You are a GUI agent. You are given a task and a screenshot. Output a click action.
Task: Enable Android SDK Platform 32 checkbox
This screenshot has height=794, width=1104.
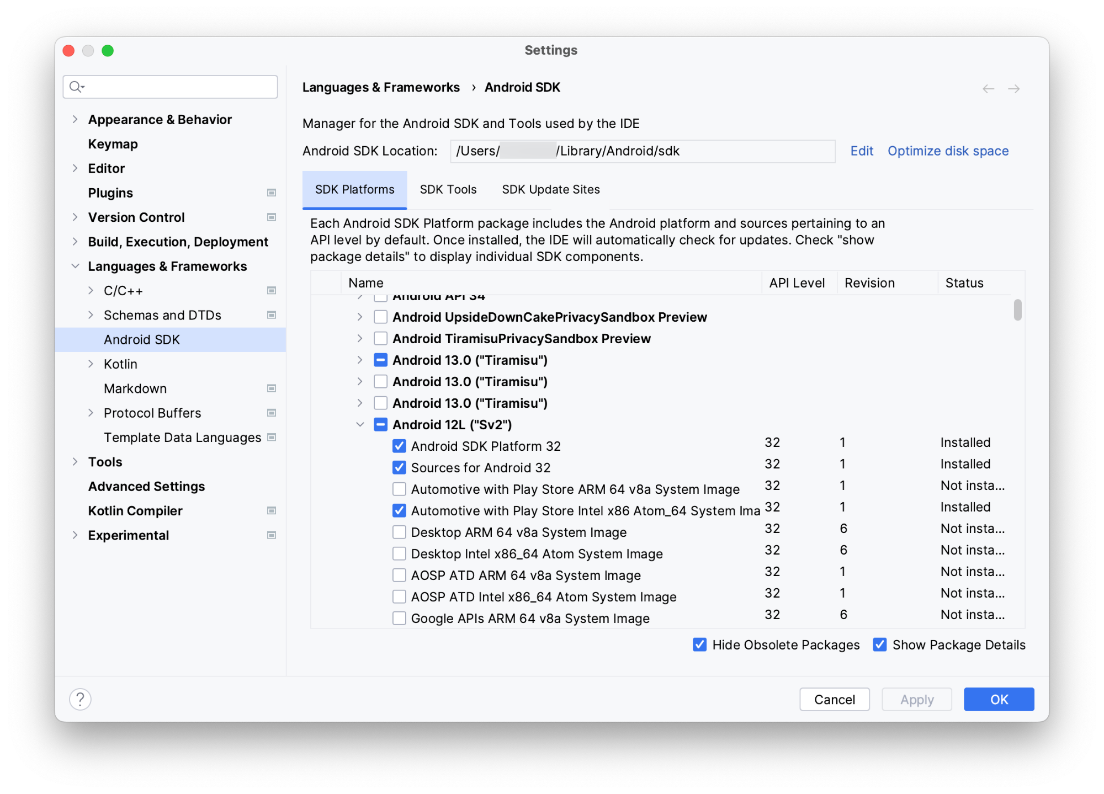pos(397,446)
